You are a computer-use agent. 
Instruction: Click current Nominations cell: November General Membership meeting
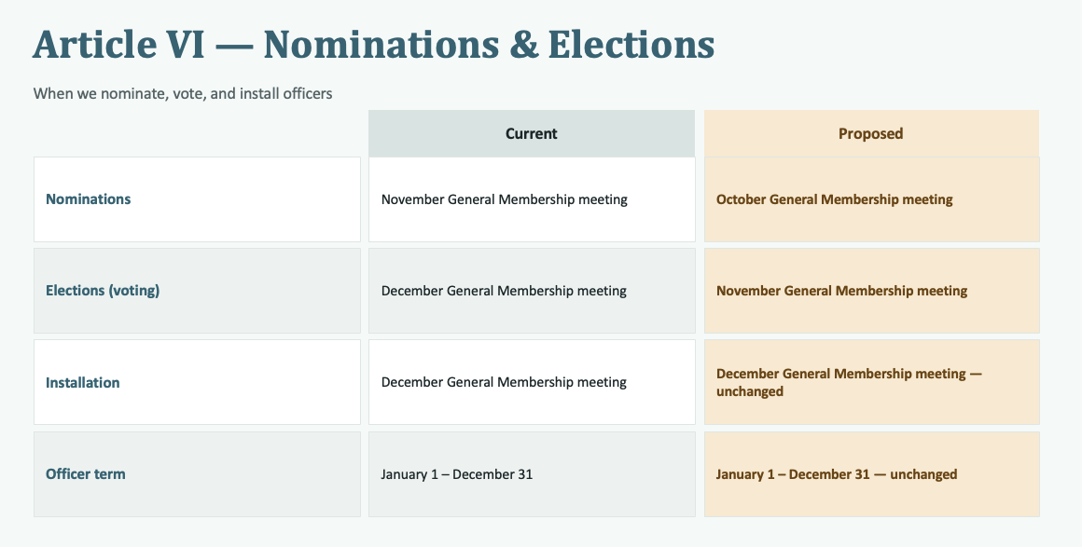tap(532, 199)
